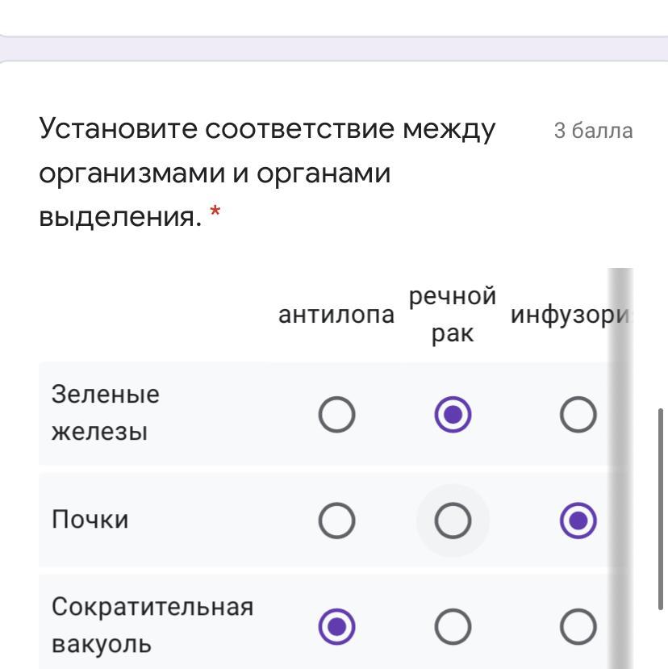Image resolution: width=668 pixels, height=669 pixels.
Task: Click the антилопа column header
Action: click(x=336, y=316)
